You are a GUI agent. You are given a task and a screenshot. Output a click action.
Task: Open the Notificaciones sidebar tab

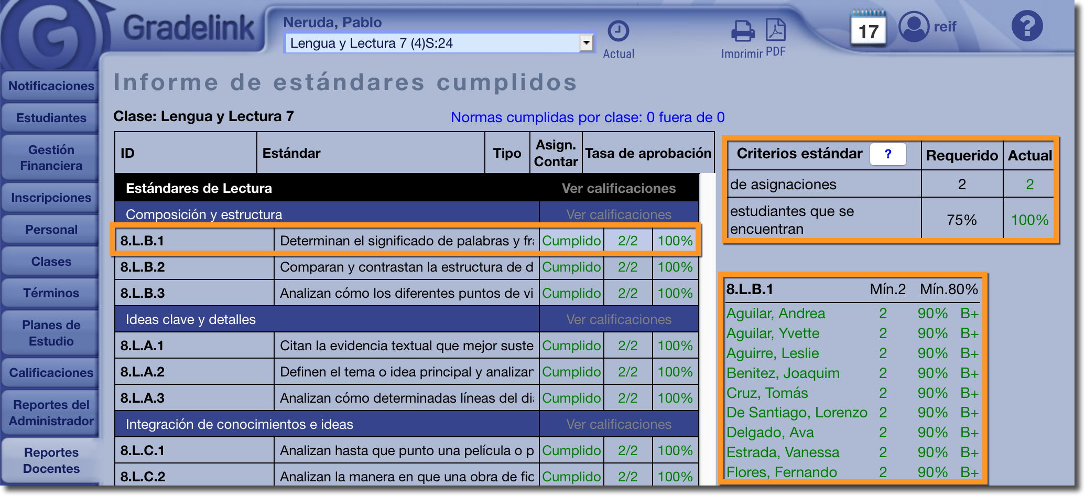point(51,86)
